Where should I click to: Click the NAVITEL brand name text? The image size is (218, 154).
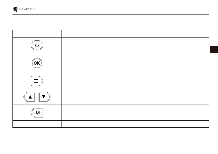tap(26, 10)
